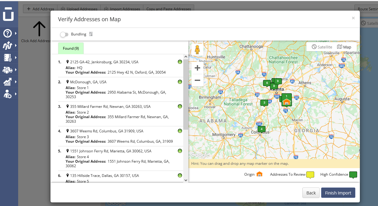
Task: Click green status dot for address 1
Action: [180, 62]
